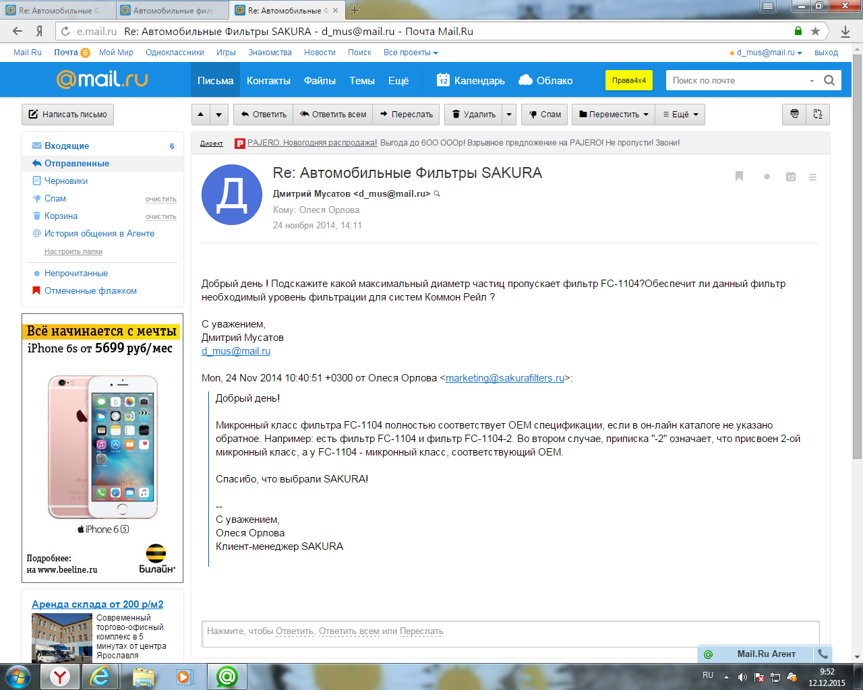This screenshot has height=690, width=863.
Task: Open the Переместить dropdown
Action: click(x=614, y=115)
